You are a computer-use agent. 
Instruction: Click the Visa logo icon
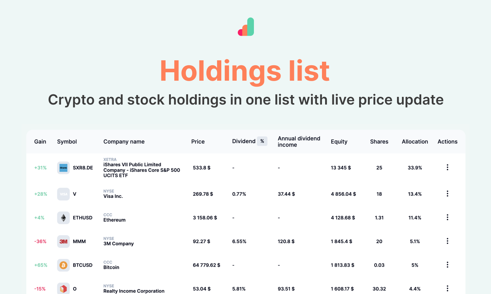tap(63, 194)
